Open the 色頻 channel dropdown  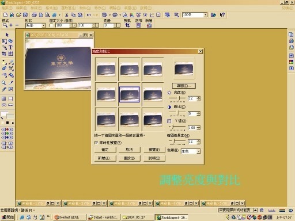pos(191,151)
